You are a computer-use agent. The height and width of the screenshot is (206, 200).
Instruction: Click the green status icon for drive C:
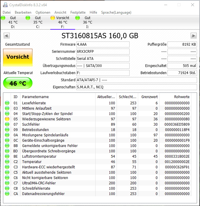click(28, 18)
